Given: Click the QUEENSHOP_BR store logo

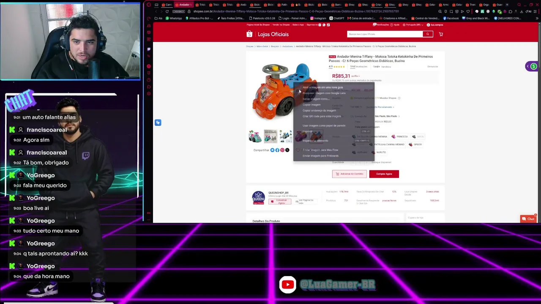Looking at the screenshot, I should [258, 198].
